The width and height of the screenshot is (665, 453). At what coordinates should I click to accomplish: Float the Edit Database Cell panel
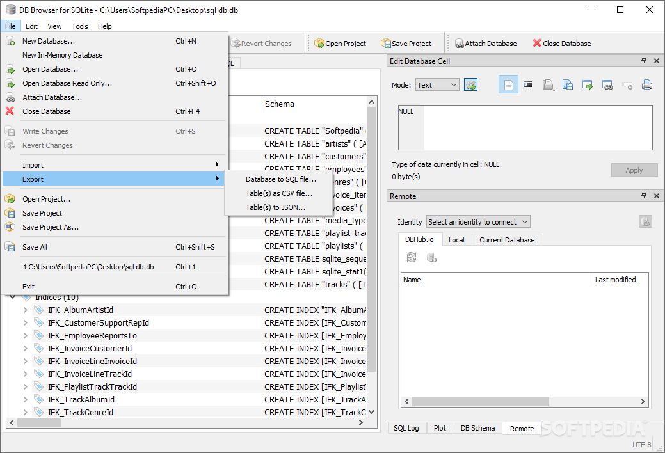pyautogui.click(x=643, y=61)
